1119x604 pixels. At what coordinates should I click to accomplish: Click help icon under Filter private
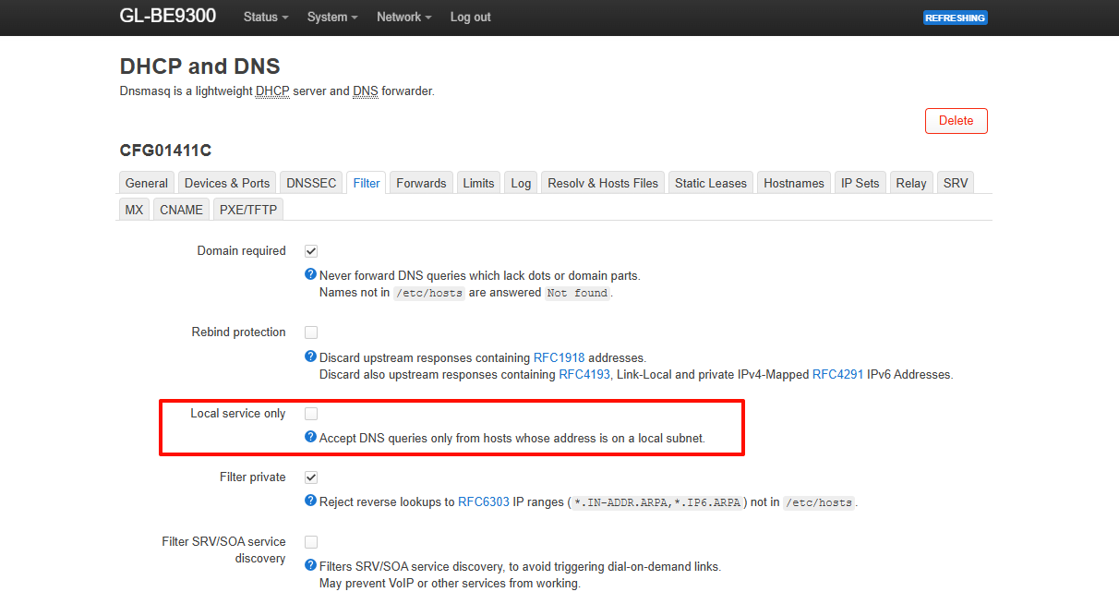[311, 501]
